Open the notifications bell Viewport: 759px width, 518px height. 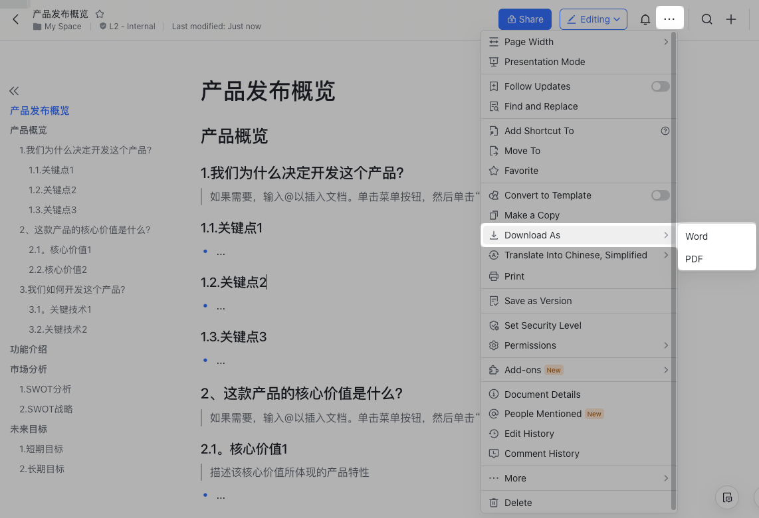coord(645,19)
